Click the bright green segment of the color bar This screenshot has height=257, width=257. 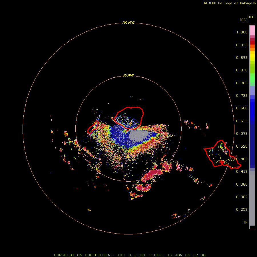point(252,78)
